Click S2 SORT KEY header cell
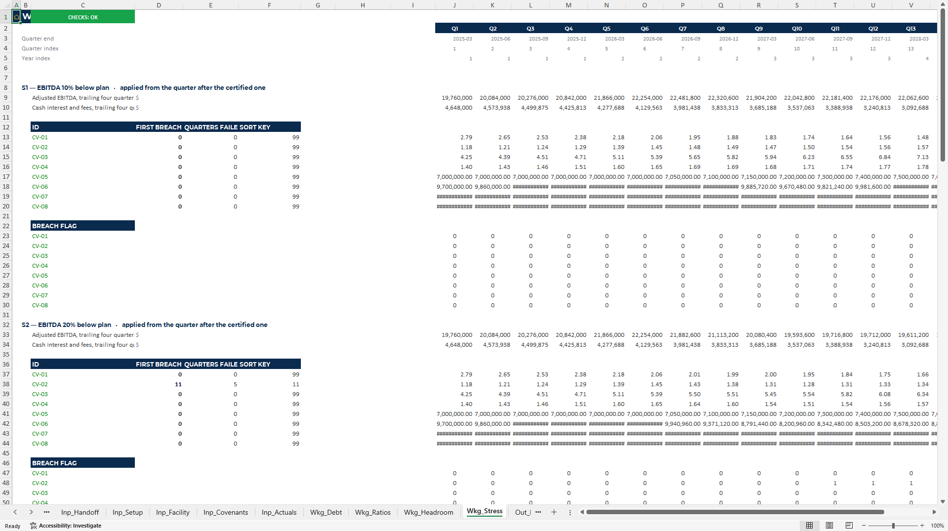This screenshot has width=948, height=531. [x=270, y=364]
